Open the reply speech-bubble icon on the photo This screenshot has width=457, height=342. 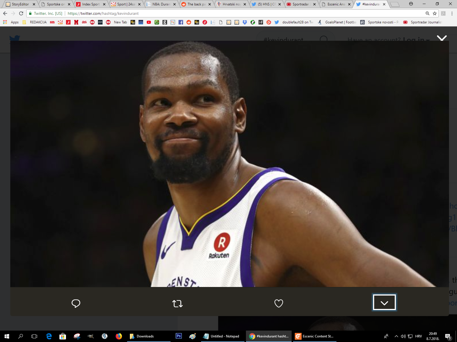(x=75, y=303)
